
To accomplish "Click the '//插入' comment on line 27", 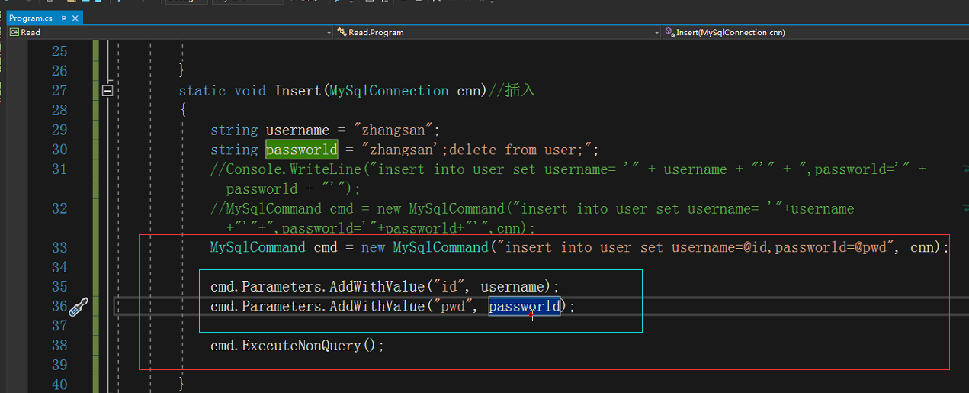I will [x=512, y=91].
